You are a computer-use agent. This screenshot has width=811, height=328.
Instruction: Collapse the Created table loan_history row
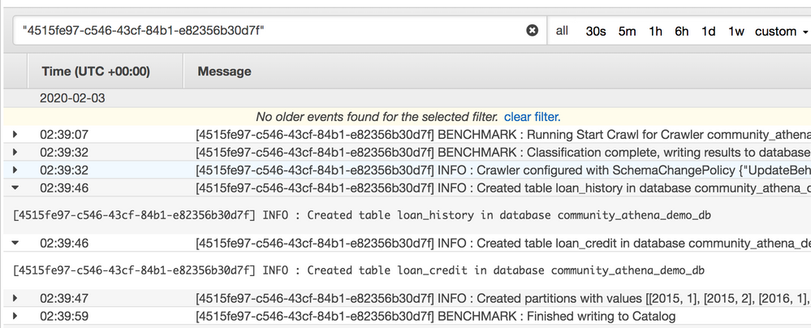[15, 188]
